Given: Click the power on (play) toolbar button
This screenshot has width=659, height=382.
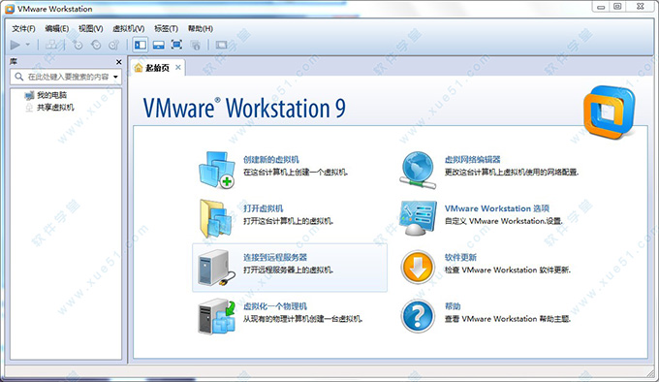Looking at the screenshot, I should [x=16, y=45].
